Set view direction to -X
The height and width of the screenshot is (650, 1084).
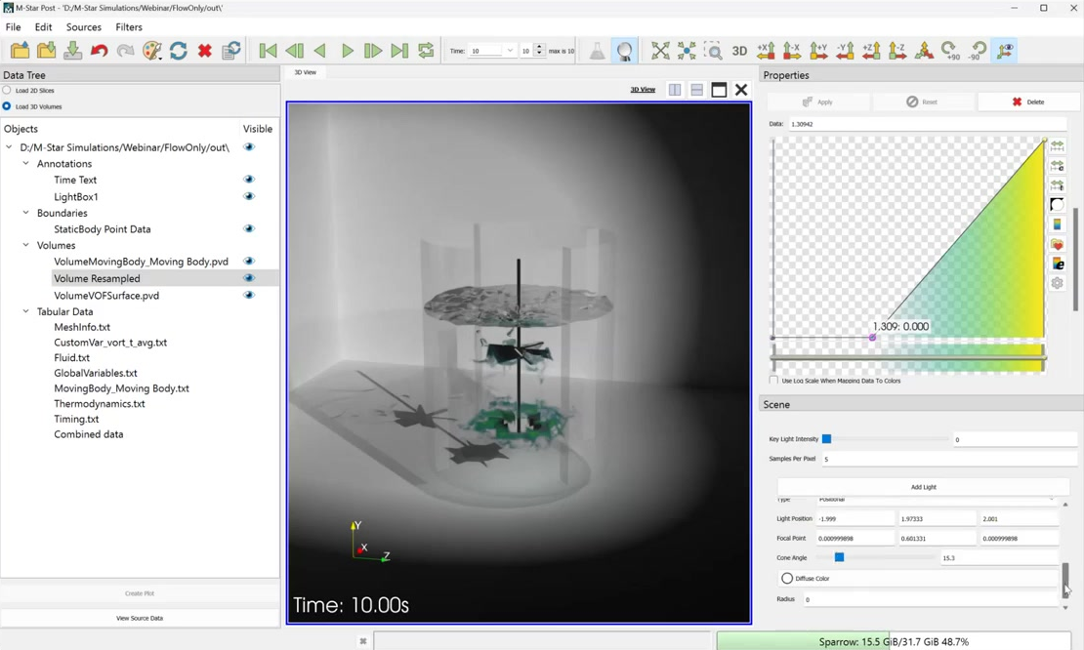(x=792, y=51)
